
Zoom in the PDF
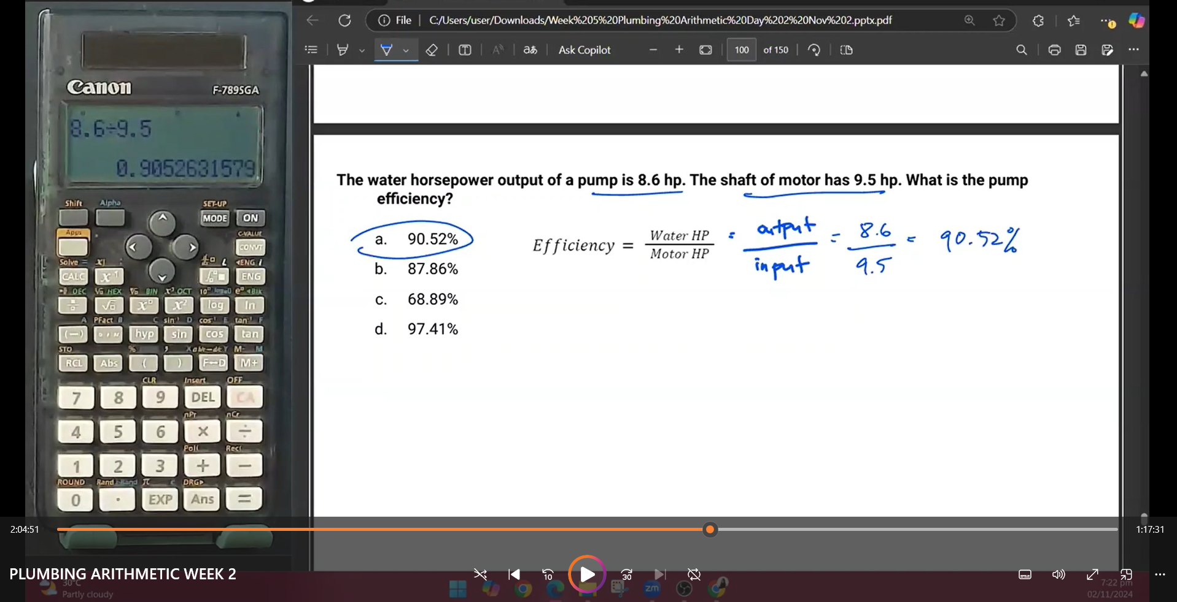[679, 50]
